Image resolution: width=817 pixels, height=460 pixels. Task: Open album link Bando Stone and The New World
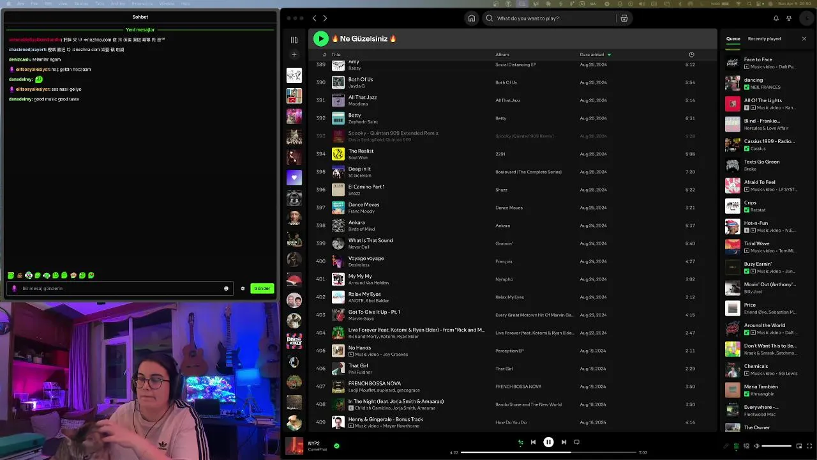[528, 404]
